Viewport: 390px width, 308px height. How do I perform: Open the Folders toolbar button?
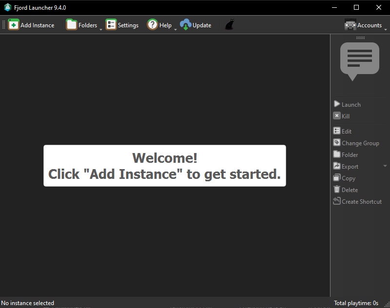[x=82, y=25]
